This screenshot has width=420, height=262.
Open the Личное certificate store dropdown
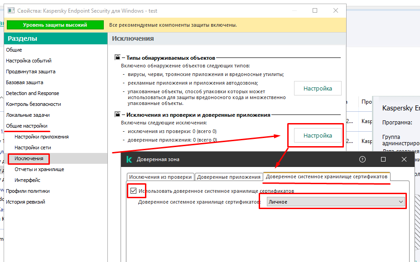[336, 202]
